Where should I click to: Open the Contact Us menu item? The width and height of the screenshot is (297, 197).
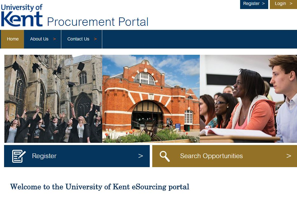(x=82, y=39)
